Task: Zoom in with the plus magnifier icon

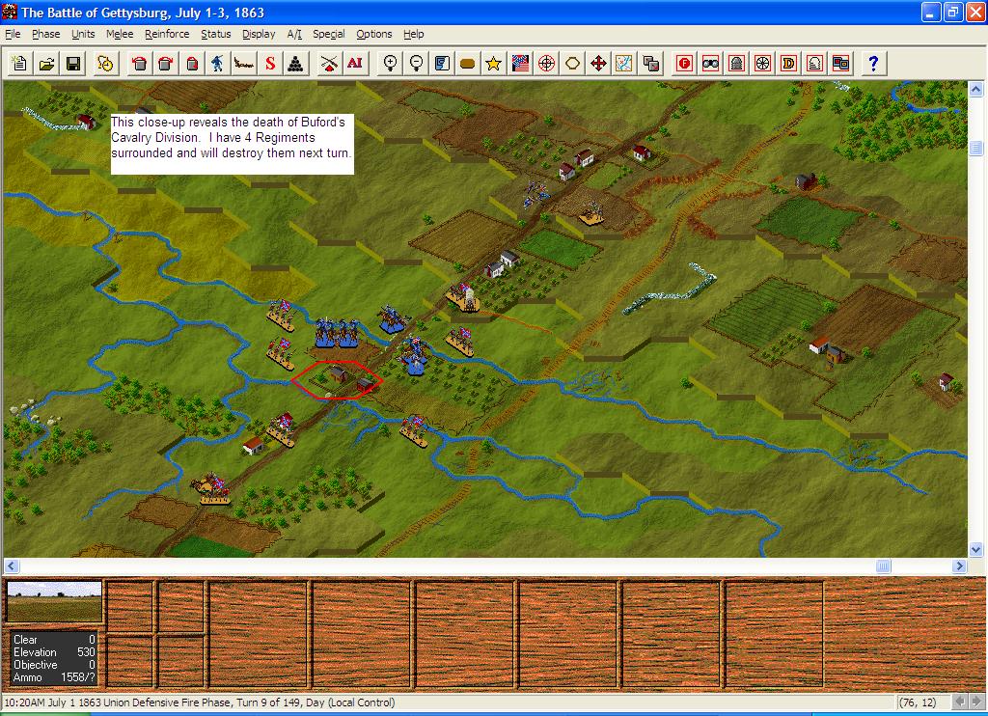Action: (x=390, y=63)
